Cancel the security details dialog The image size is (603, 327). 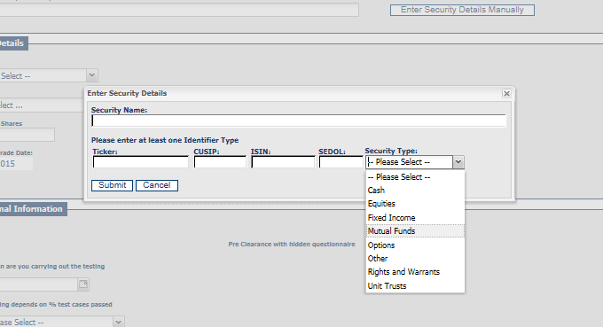coord(157,185)
